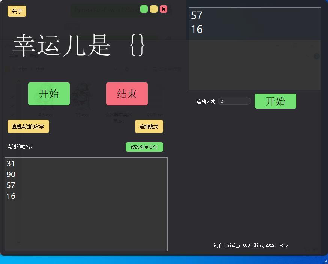328x264 pixels.
Task: Toggle 连抽模式 multi-draw mode
Action: (x=149, y=127)
